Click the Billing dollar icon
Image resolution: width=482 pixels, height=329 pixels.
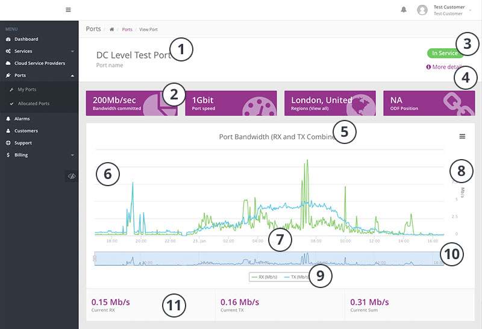coord(8,155)
